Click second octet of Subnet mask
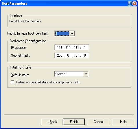Viewport: 138px width, 129px height. (x=68, y=55)
